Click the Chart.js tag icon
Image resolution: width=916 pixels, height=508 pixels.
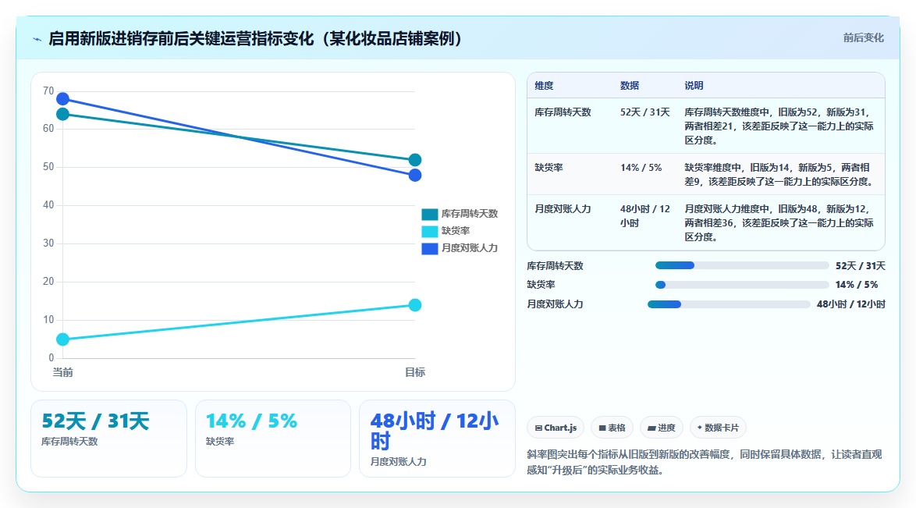[538, 428]
